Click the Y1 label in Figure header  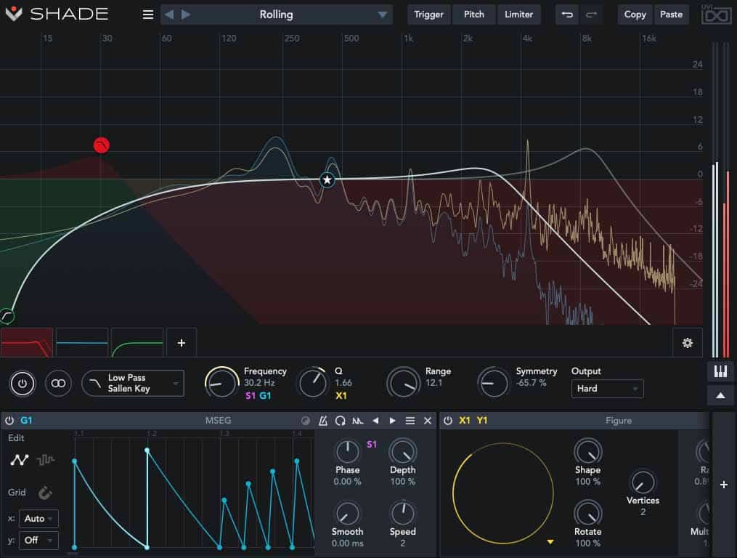pos(482,420)
